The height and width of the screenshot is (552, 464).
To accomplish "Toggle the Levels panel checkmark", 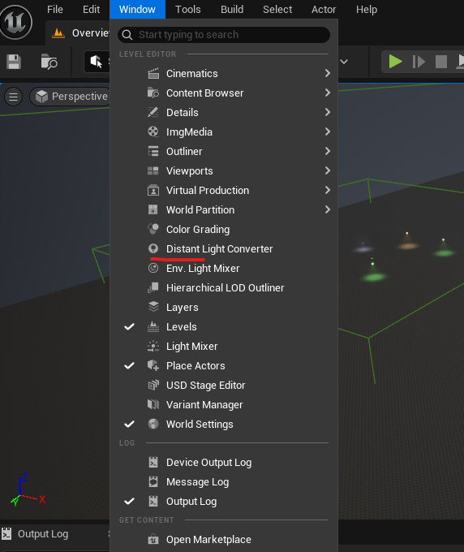I will (x=130, y=326).
